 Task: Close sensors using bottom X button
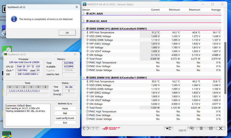220,128
